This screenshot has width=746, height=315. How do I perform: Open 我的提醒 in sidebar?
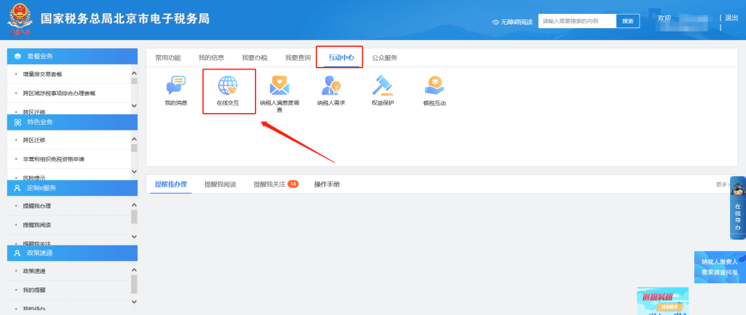(34, 289)
